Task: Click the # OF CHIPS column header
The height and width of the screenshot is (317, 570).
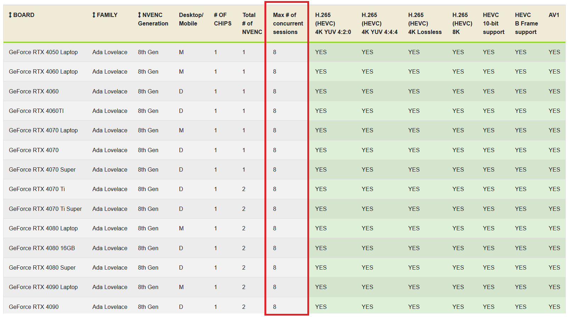Action: (223, 19)
